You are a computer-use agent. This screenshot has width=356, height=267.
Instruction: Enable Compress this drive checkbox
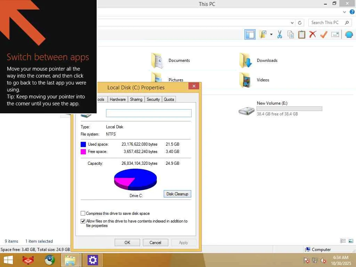[x=83, y=213]
